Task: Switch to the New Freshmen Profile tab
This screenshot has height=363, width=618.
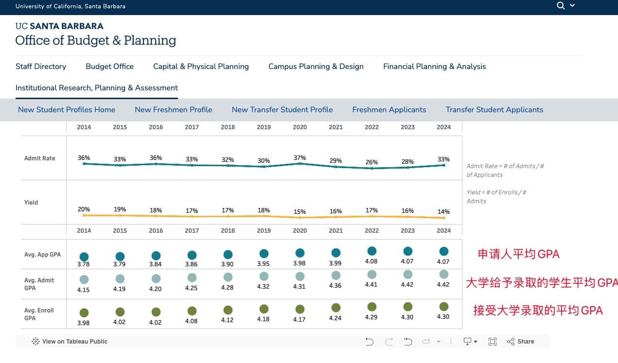Action: pyautogui.click(x=174, y=110)
